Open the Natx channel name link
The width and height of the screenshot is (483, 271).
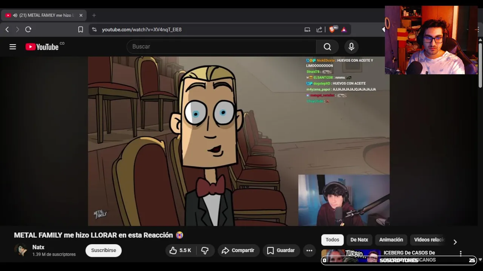click(x=38, y=247)
